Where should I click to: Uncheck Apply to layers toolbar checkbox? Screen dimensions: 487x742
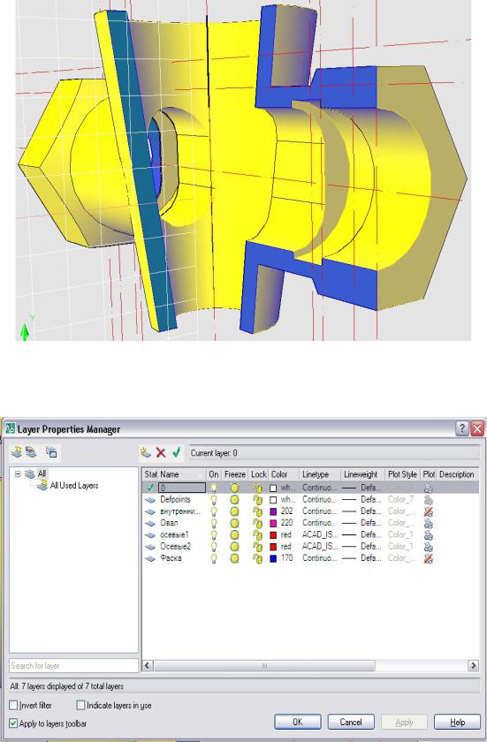(14, 723)
